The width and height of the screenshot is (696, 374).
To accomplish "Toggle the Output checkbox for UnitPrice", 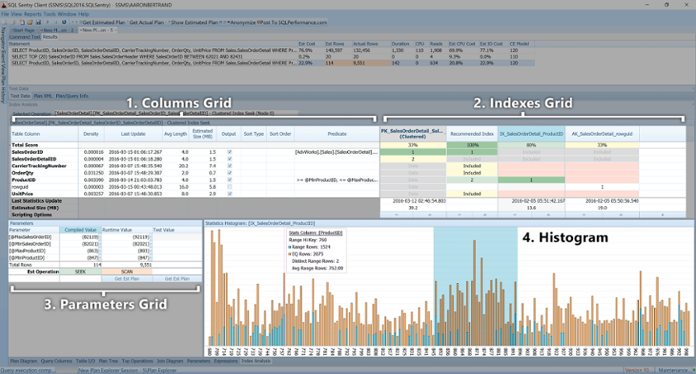I will click(x=228, y=193).
